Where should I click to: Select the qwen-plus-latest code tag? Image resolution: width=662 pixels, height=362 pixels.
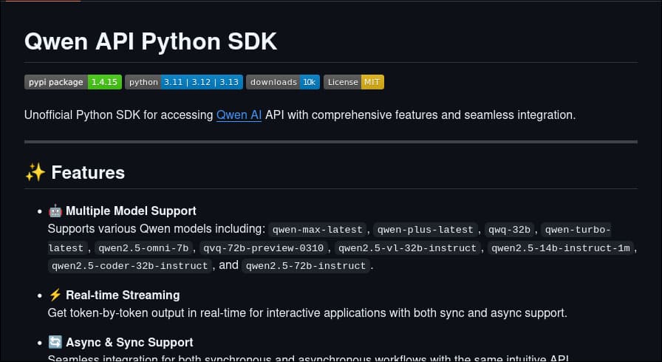tap(427, 230)
